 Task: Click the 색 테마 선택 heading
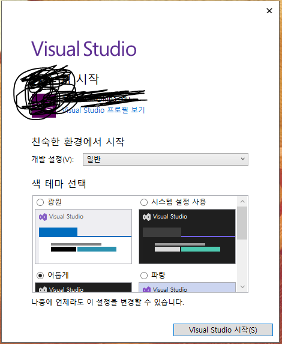tap(59, 184)
